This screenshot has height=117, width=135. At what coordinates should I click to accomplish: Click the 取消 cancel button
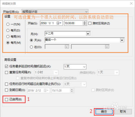tap(123, 112)
